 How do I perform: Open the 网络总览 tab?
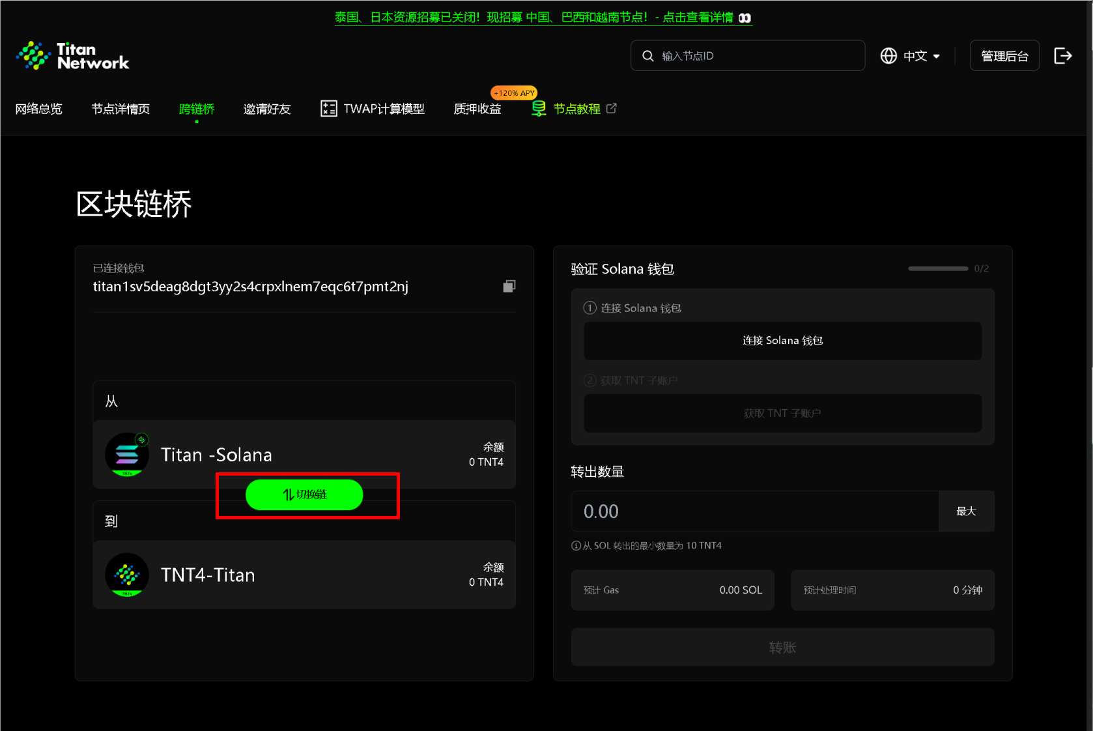(x=38, y=109)
